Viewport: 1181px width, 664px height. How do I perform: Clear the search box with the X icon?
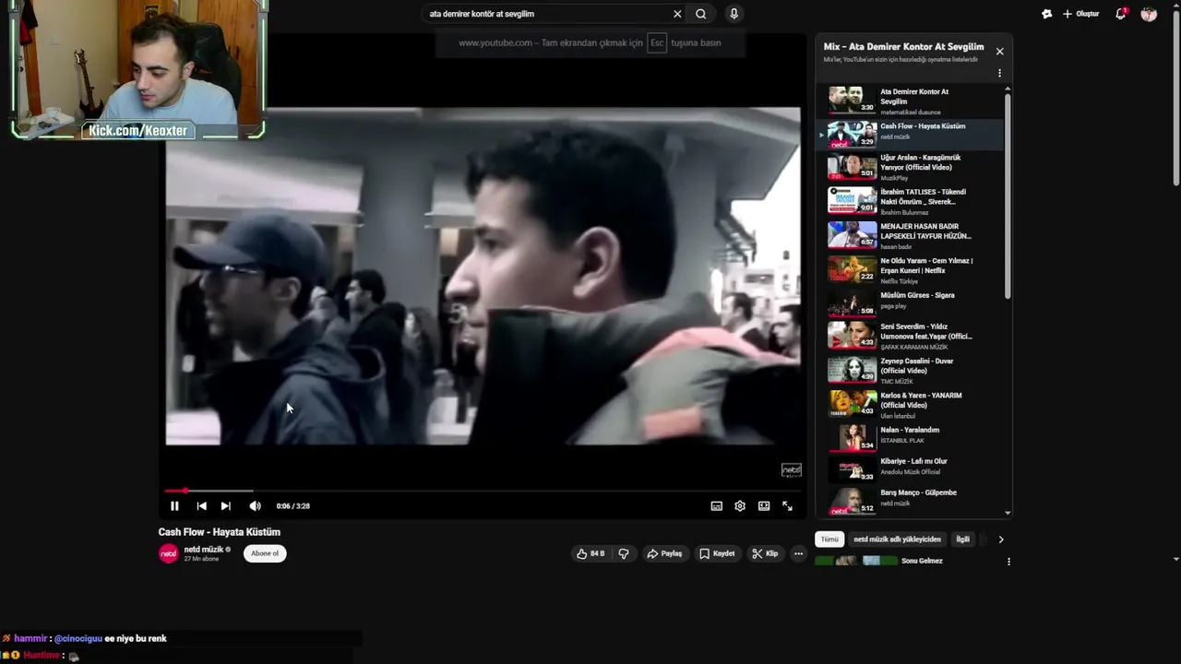[677, 14]
